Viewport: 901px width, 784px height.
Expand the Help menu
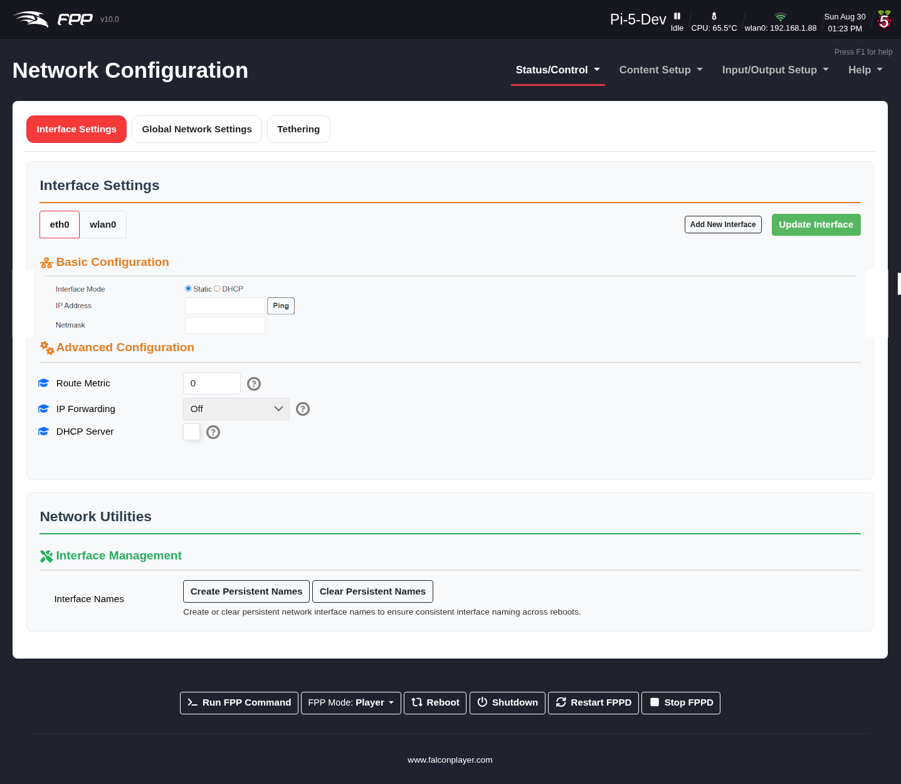click(x=865, y=70)
